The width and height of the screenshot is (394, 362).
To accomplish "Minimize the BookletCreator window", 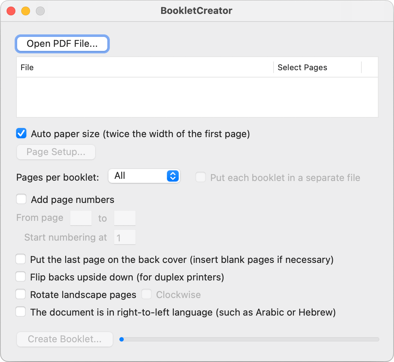I will [26, 11].
